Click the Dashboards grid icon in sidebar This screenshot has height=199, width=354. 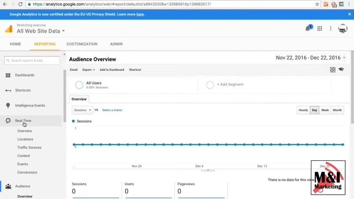8,75
